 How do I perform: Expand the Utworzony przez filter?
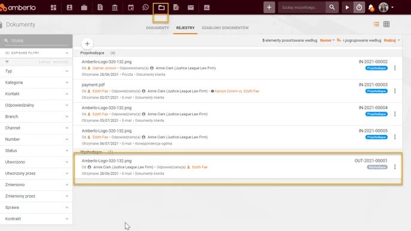pyautogui.click(x=36, y=173)
